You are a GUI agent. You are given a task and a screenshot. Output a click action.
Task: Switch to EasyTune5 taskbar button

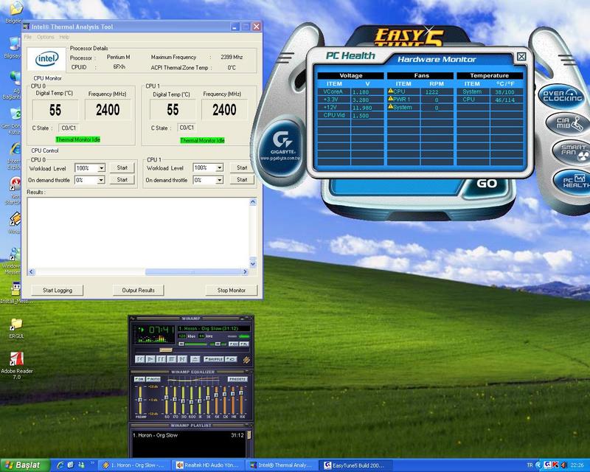[x=356, y=465]
